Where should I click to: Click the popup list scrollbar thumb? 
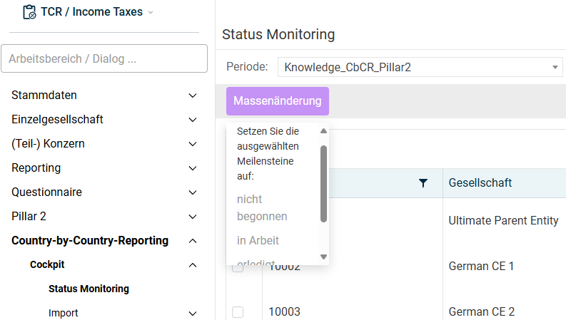323,183
